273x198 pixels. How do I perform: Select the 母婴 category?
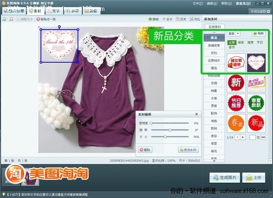pos(214,143)
